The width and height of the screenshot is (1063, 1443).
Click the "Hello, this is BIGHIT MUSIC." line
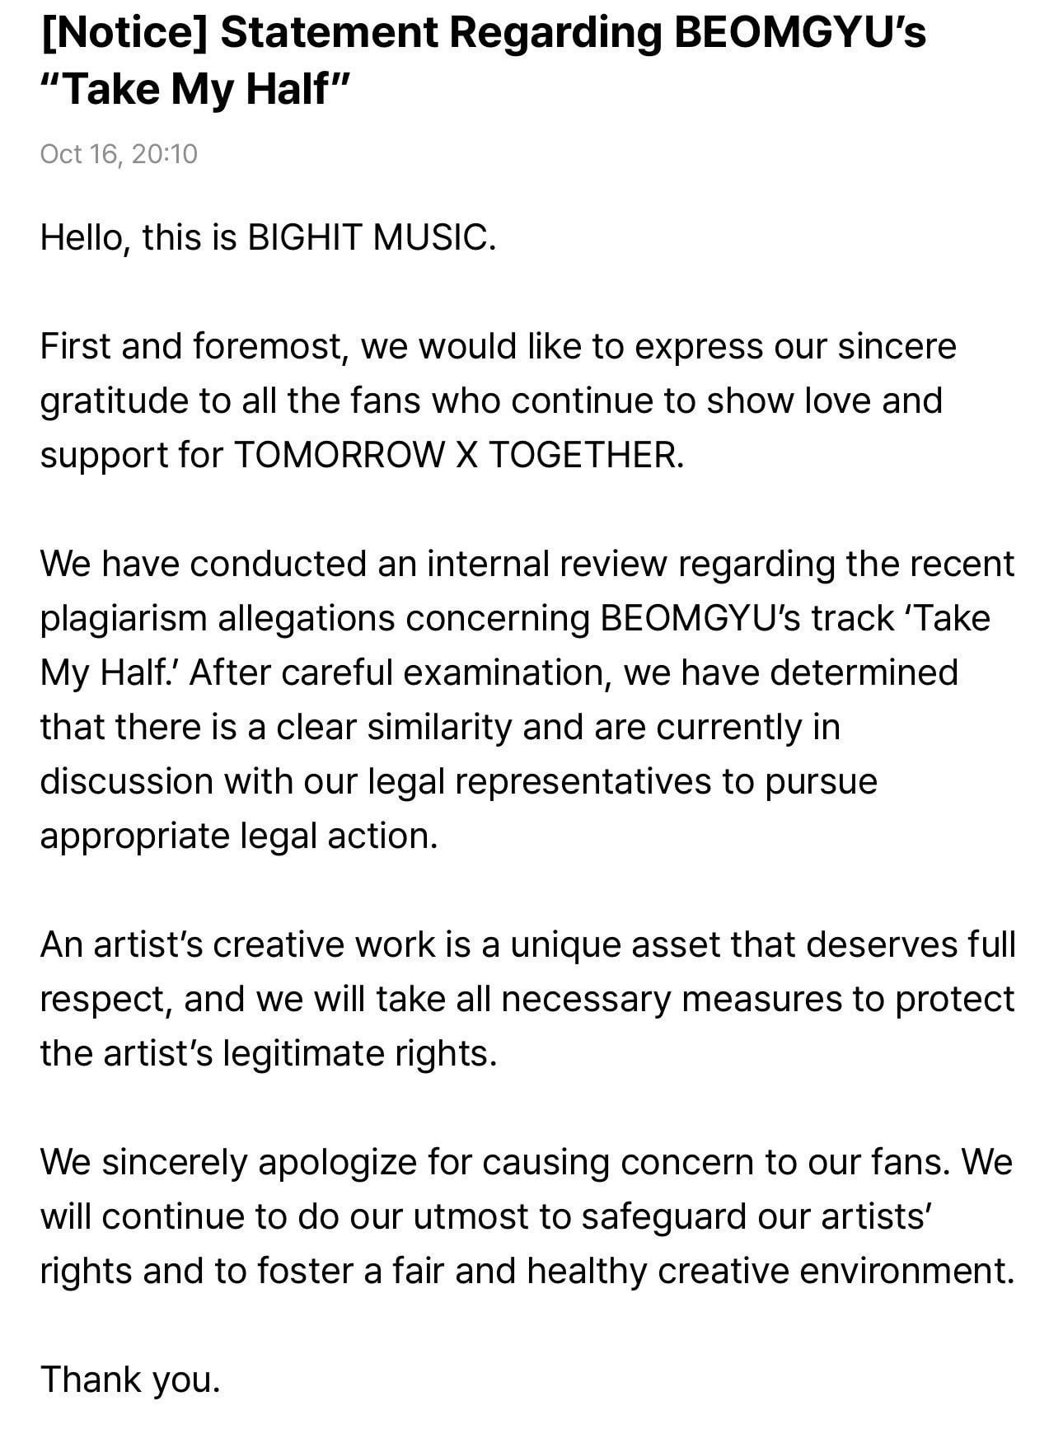[268, 237]
